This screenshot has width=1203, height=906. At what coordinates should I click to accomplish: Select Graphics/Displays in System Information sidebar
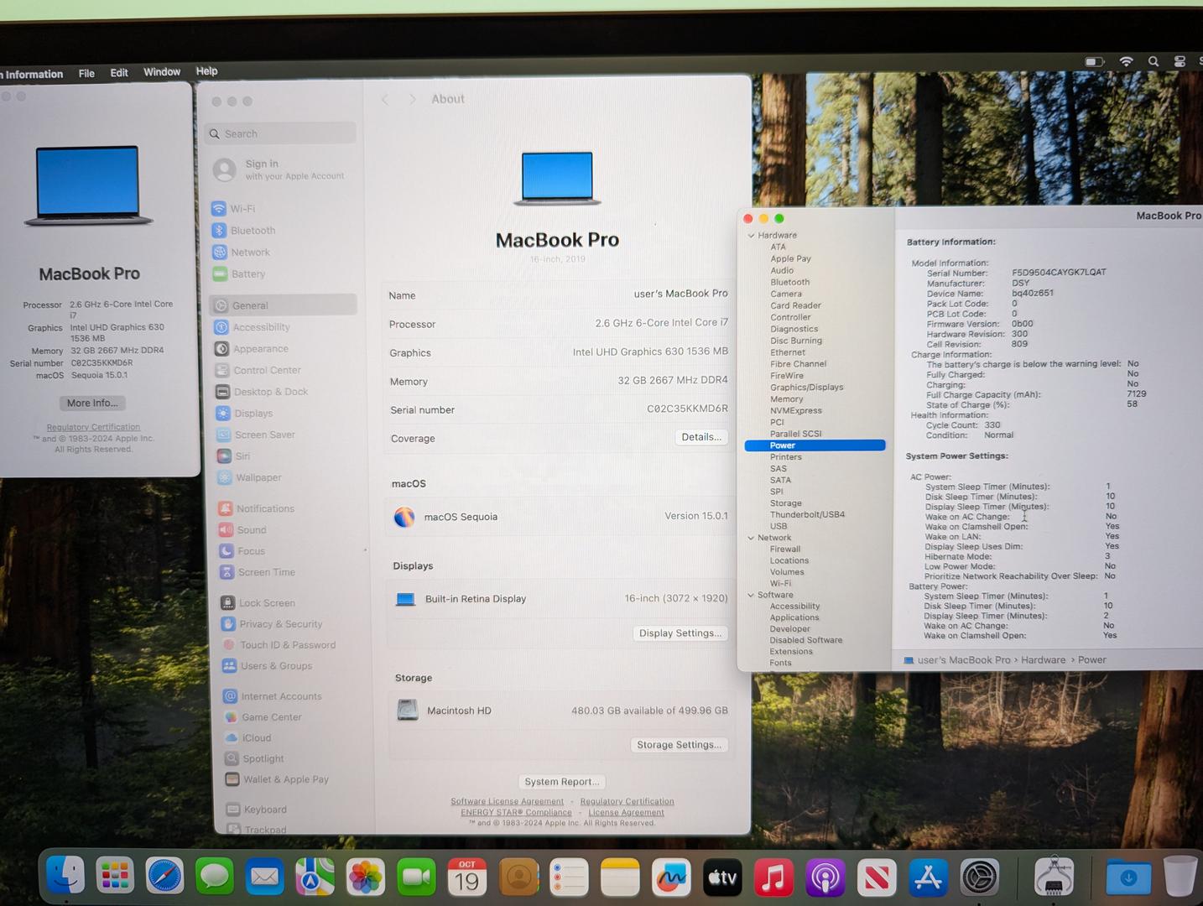click(x=807, y=388)
